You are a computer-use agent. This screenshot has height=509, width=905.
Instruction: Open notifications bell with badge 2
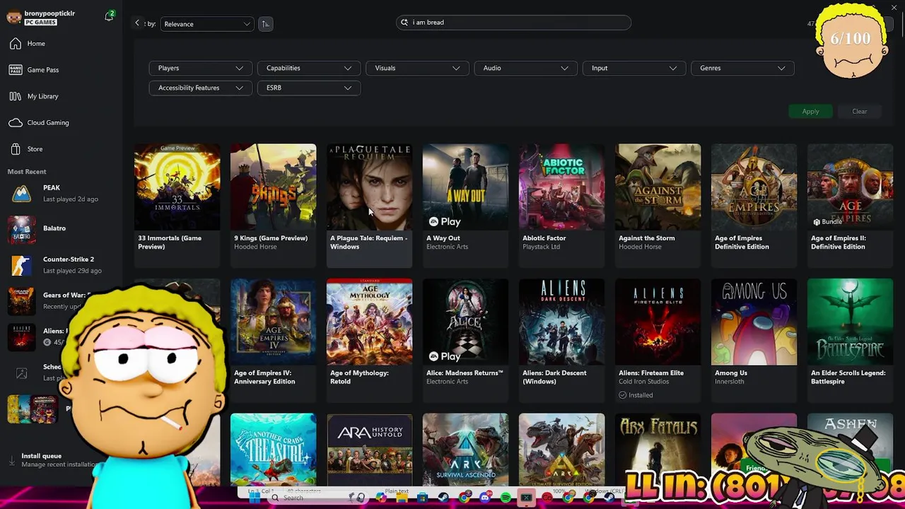[109, 16]
